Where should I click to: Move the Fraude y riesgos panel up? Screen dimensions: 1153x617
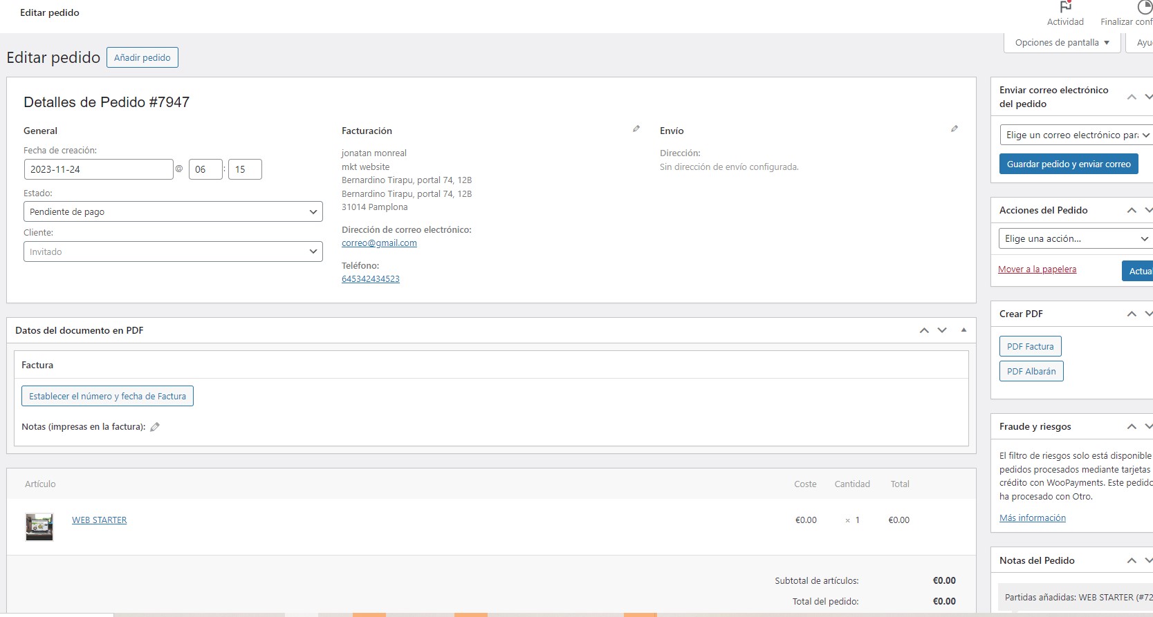click(x=1132, y=426)
